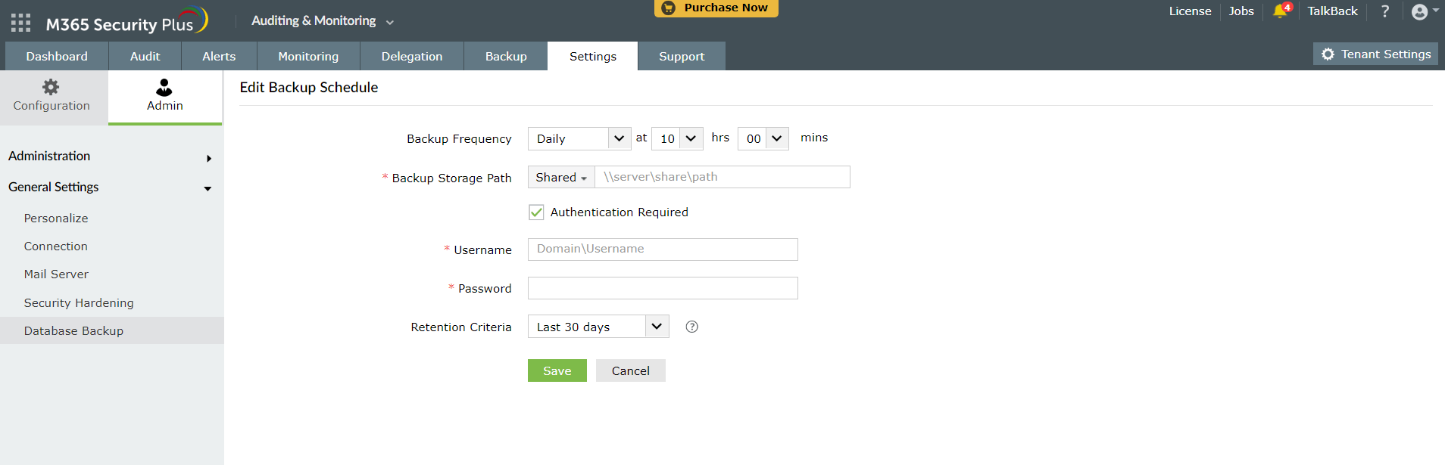Switch to the Alerts tab

pyautogui.click(x=219, y=56)
